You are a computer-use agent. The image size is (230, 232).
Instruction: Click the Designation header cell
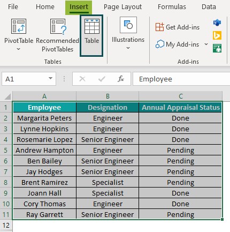coord(108,107)
